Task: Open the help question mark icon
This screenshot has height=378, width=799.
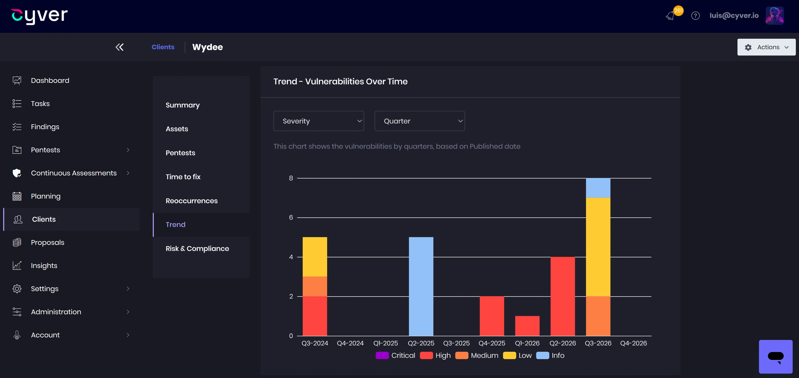Action: tap(695, 16)
